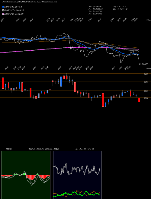Open the green MACD indicator chart

coord(26,175)
